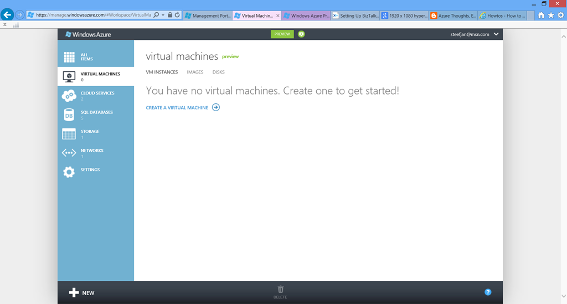Click the page scrollbar down arrow
The height and width of the screenshot is (304, 567).
(x=563, y=296)
